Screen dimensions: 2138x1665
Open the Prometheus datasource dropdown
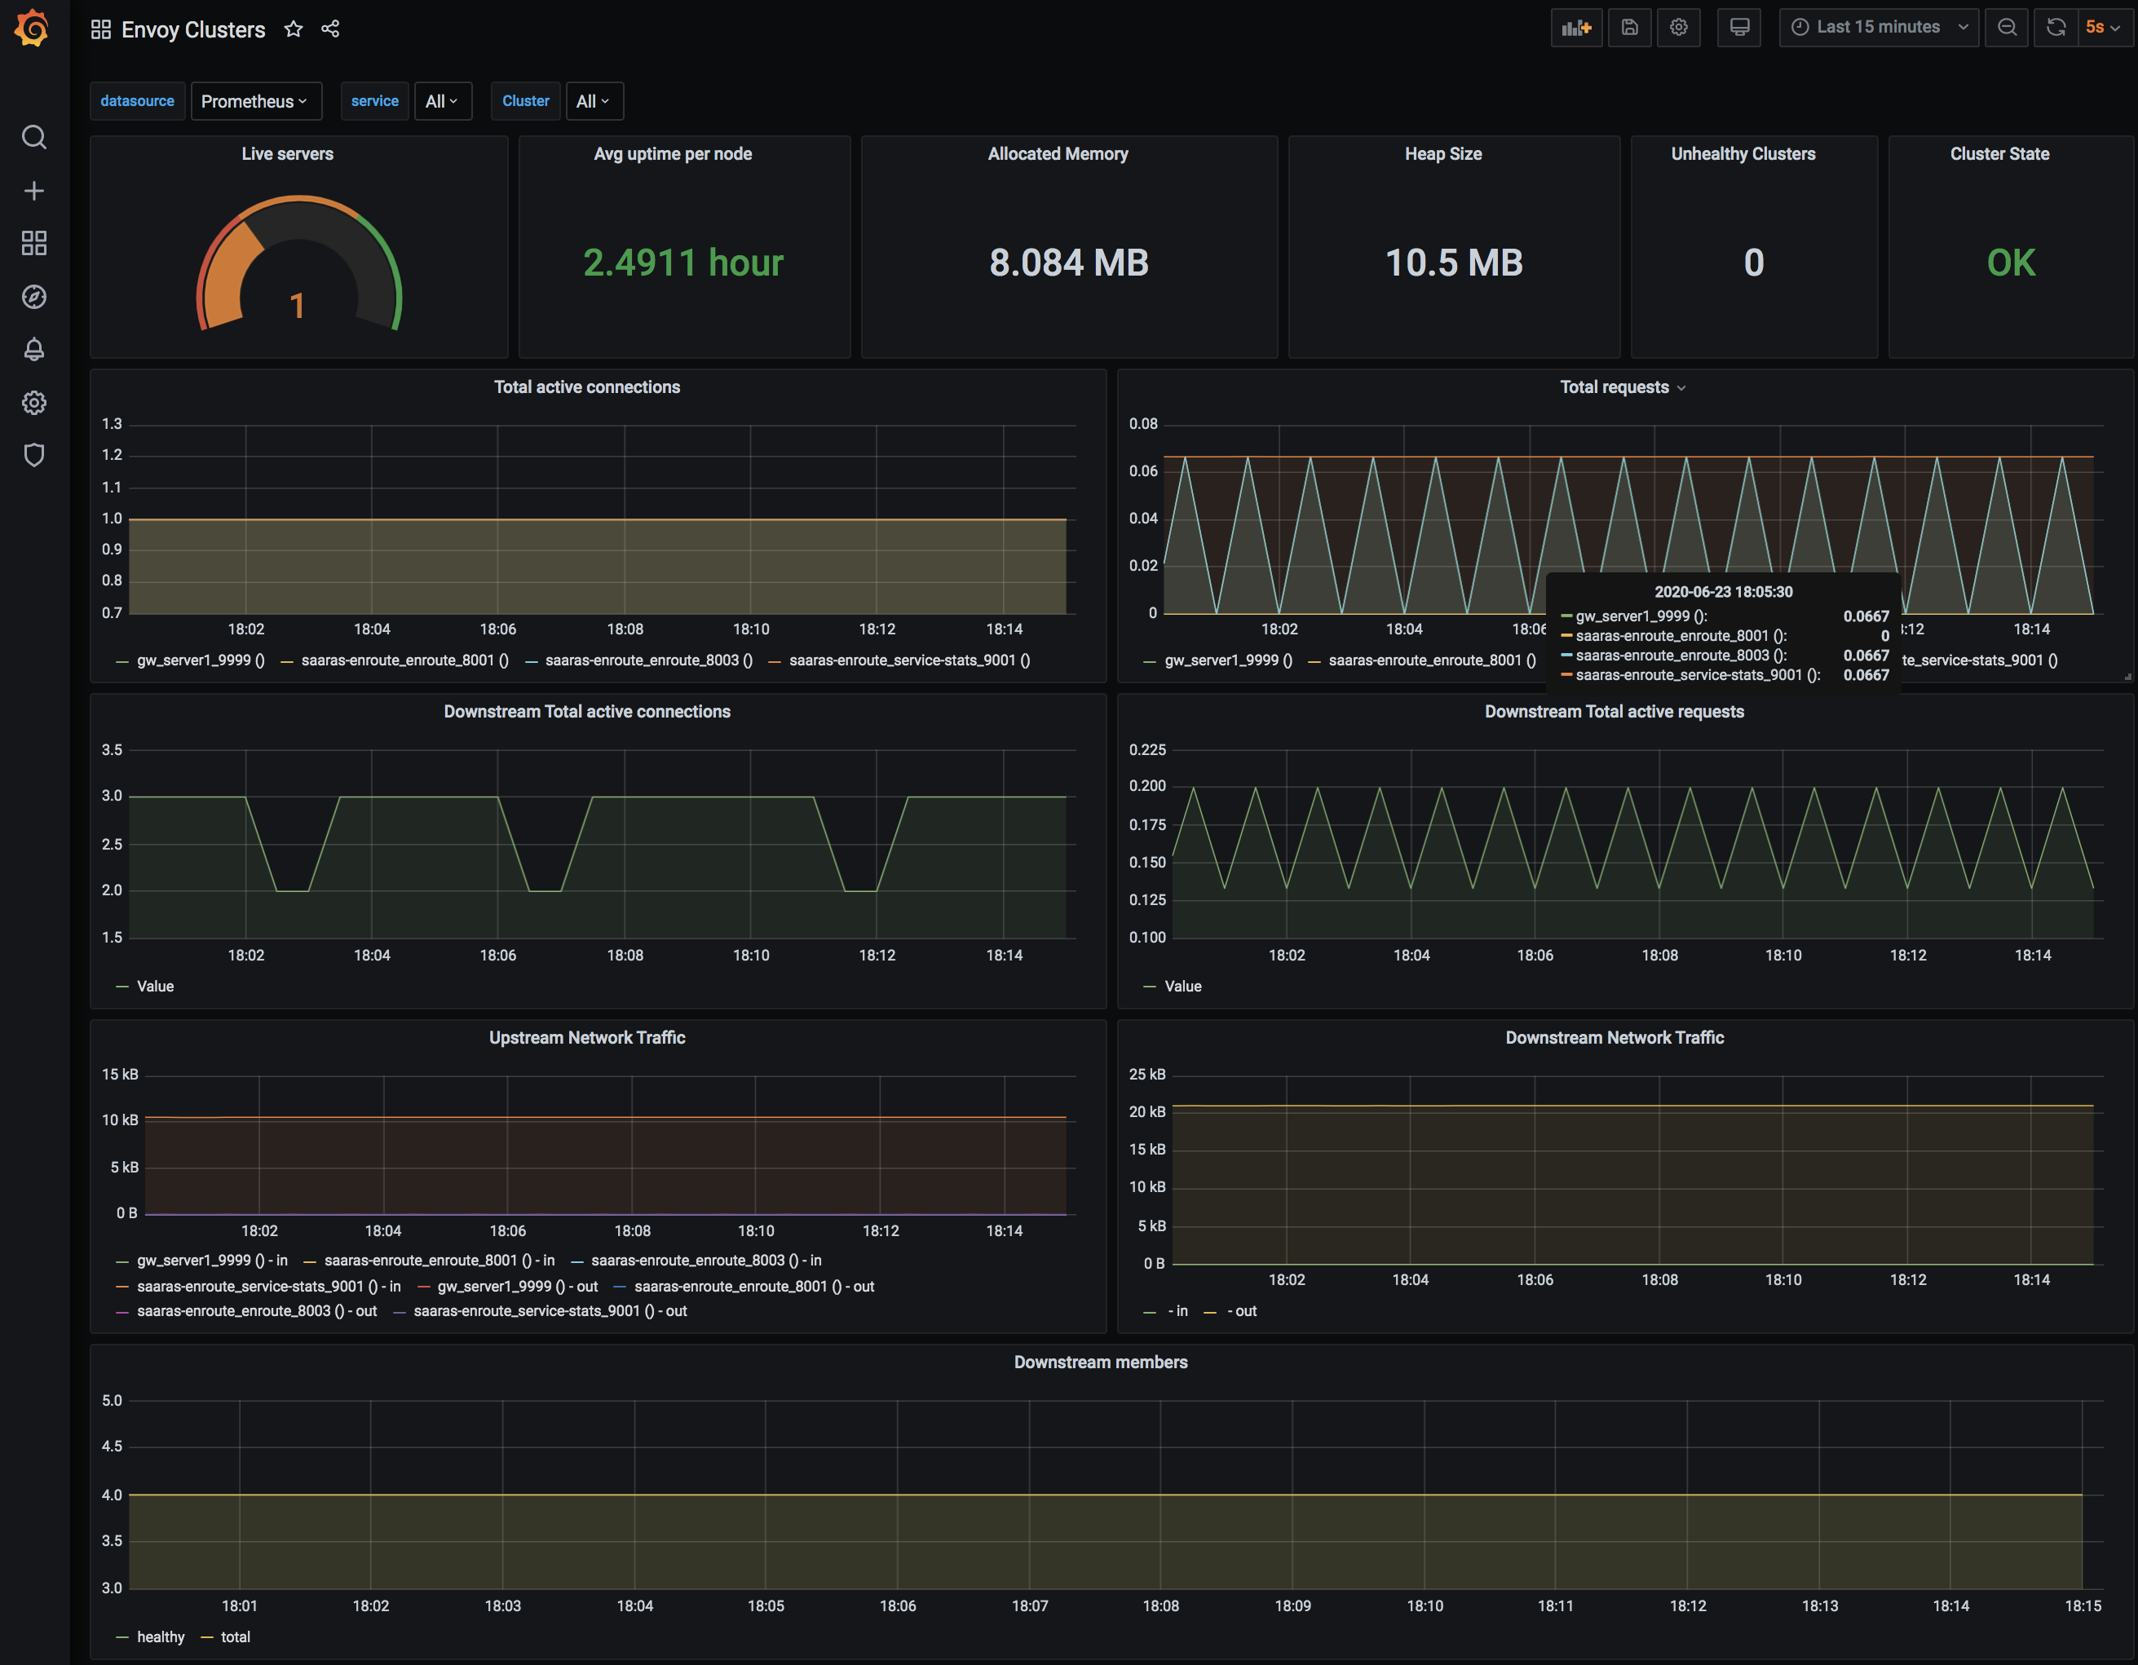pyautogui.click(x=254, y=101)
